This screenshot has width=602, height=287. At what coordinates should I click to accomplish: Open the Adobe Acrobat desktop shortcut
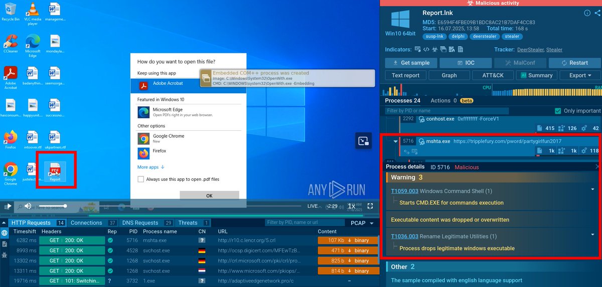click(x=11, y=77)
